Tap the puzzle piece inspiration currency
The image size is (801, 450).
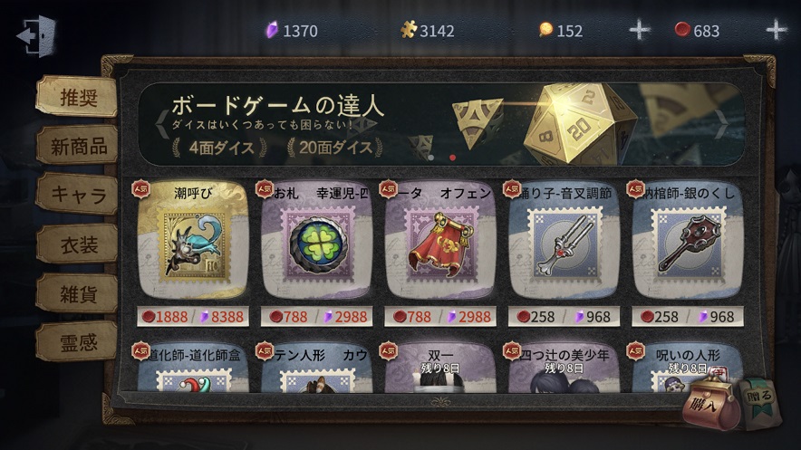tap(428, 31)
